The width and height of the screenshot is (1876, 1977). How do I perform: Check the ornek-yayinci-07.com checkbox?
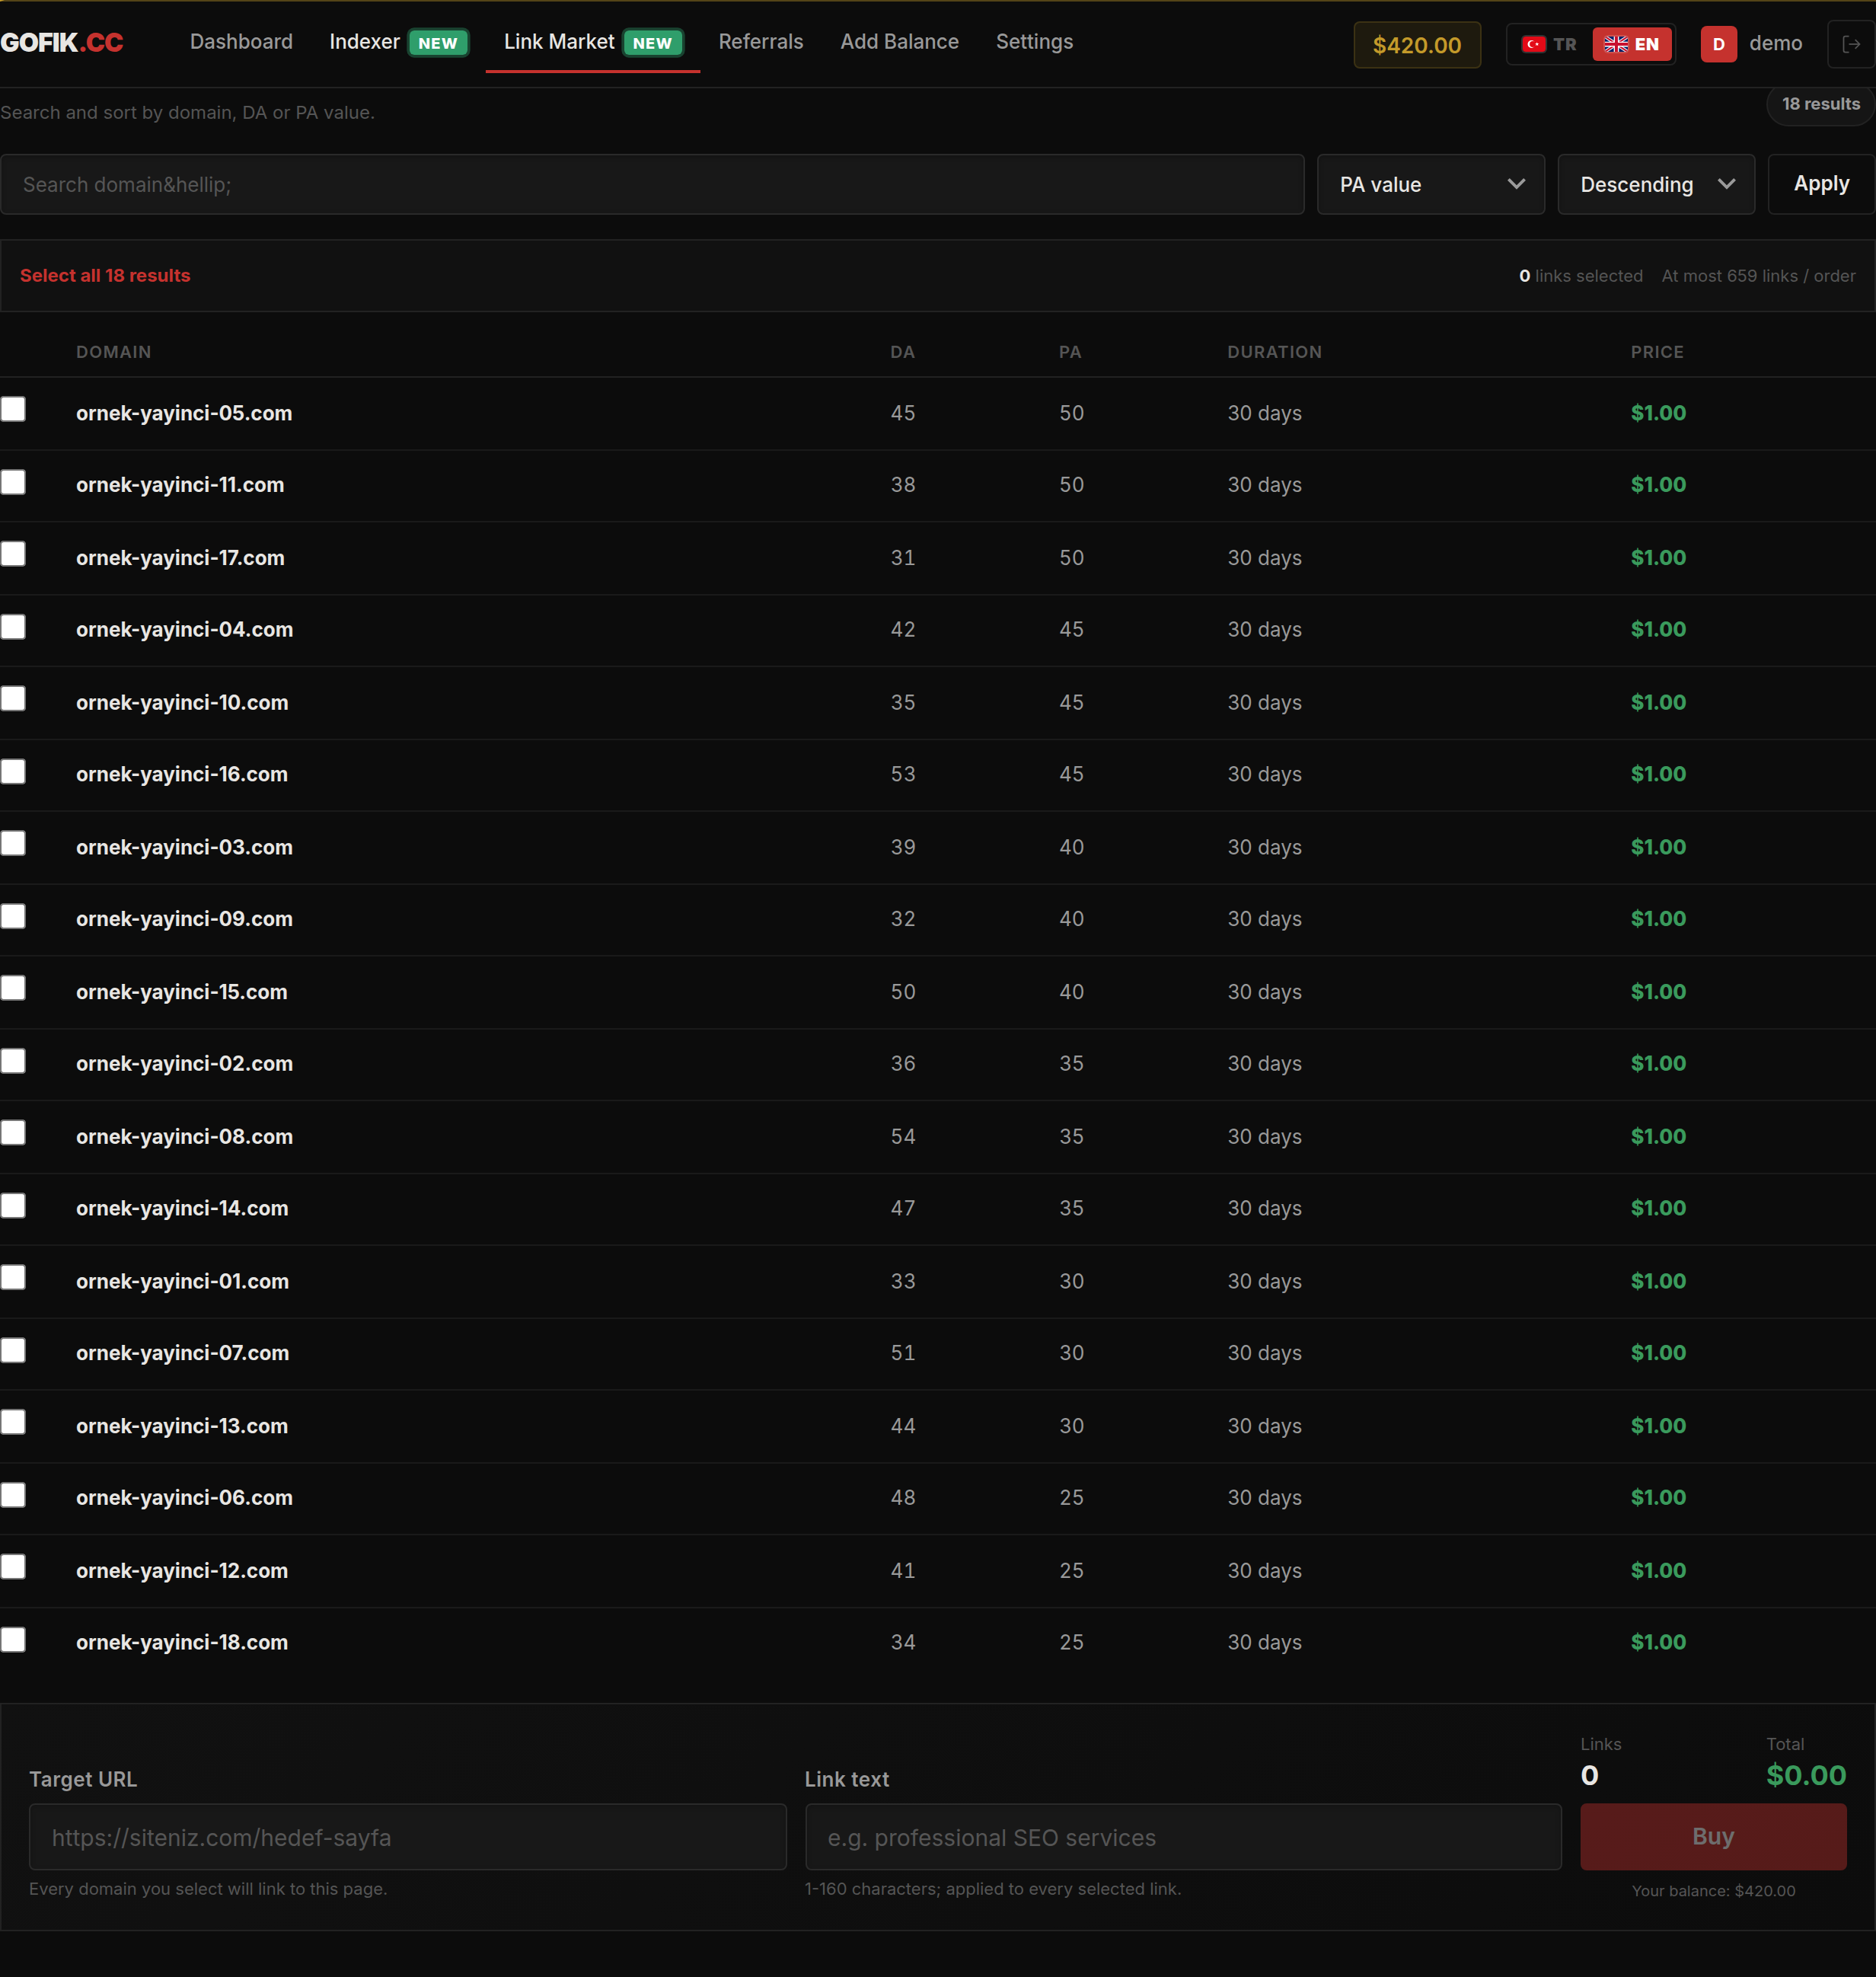[x=13, y=1350]
